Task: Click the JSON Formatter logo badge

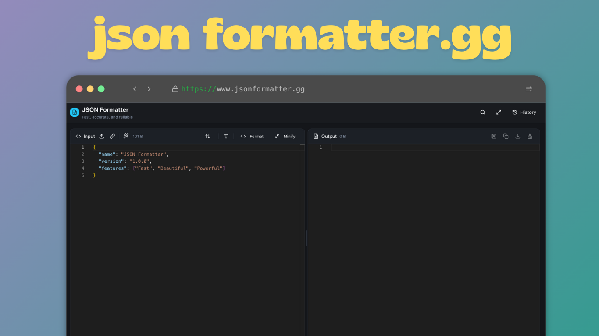Action: pyautogui.click(x=74, y=112)
